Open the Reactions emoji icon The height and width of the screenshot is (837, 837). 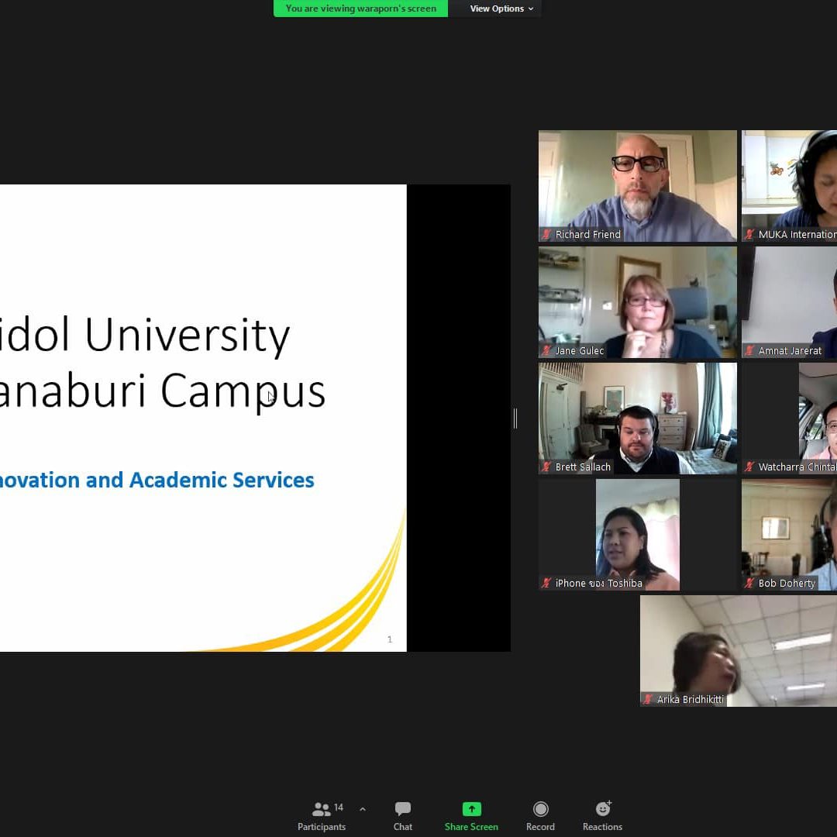point(603,809)
